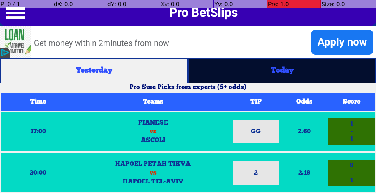
Task: Click the Score column header
Action: (351, 102)
